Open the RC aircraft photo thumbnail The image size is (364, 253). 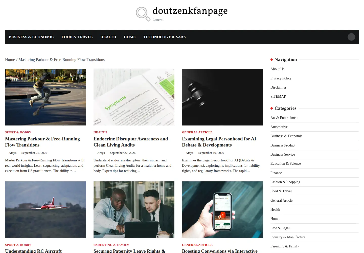(x=45, y=210)
